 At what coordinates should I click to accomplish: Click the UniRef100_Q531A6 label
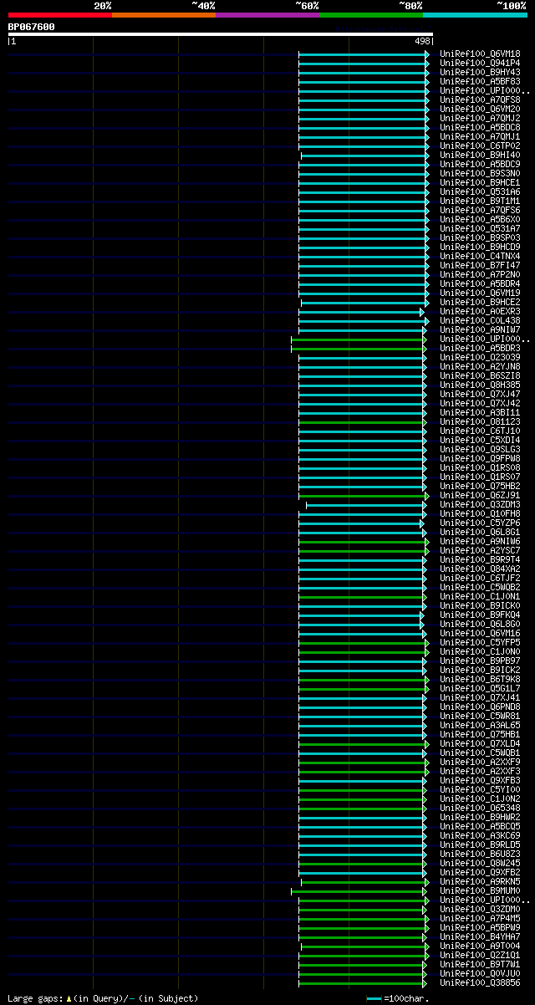coord(480,191)
